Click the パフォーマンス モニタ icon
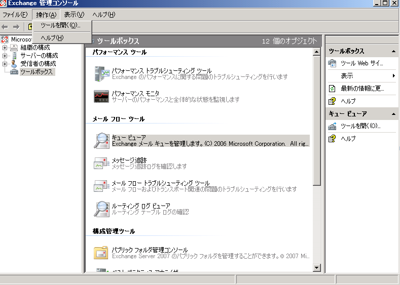The image size is (400, 285). pos(101,96)
